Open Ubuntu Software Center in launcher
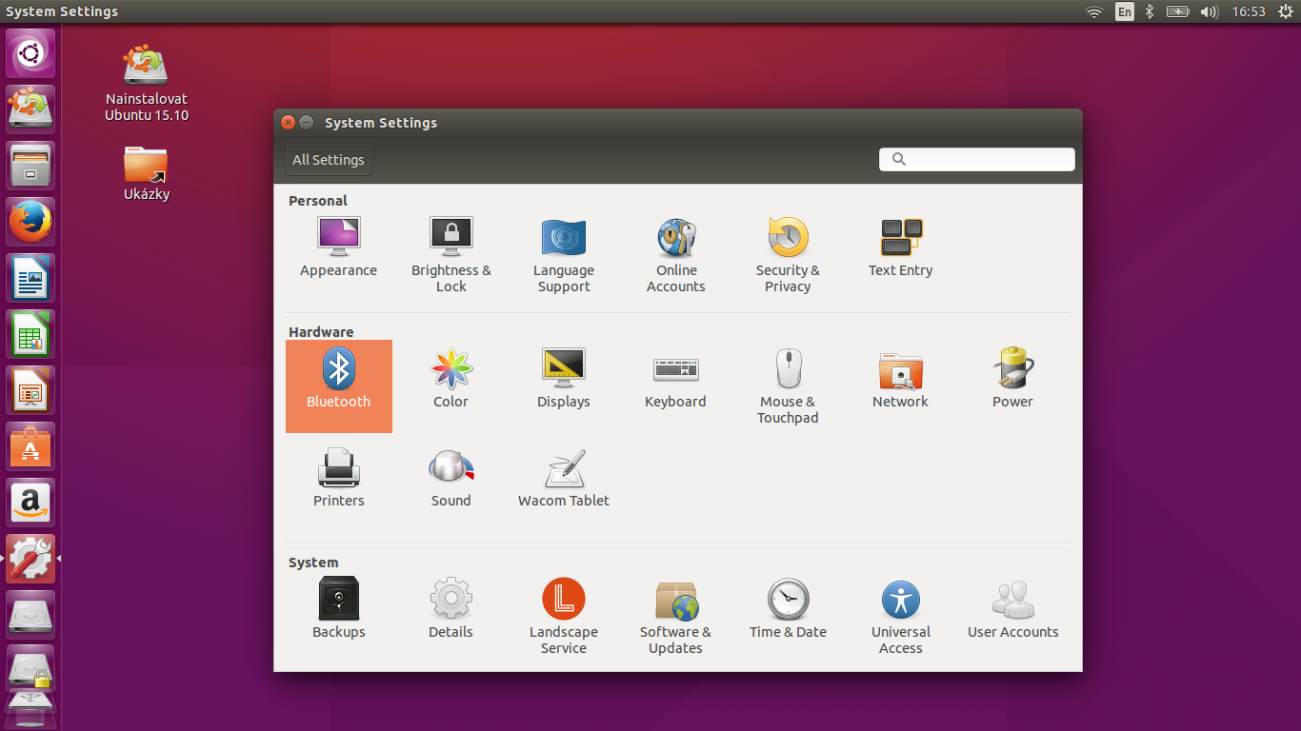The width and height of the screenshot is (1301, 731). (x=31, y=446)
